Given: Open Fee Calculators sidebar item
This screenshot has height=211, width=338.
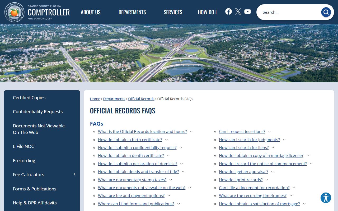Looking at the screenshot, I should [x=29, y=175].
